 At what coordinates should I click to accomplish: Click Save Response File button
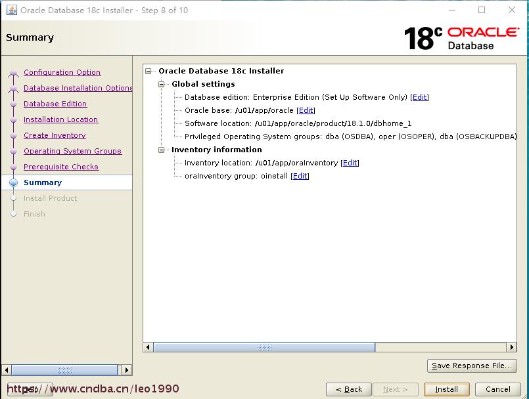(472, 366)
